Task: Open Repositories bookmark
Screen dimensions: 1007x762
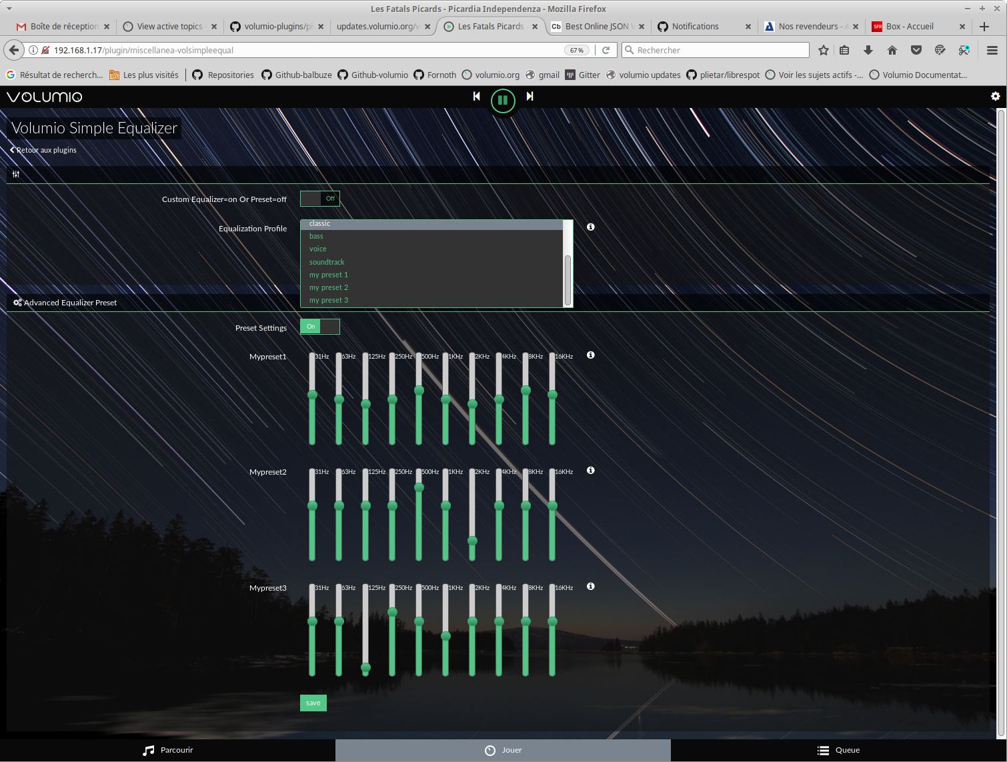Action: click(x=223, y=75)
